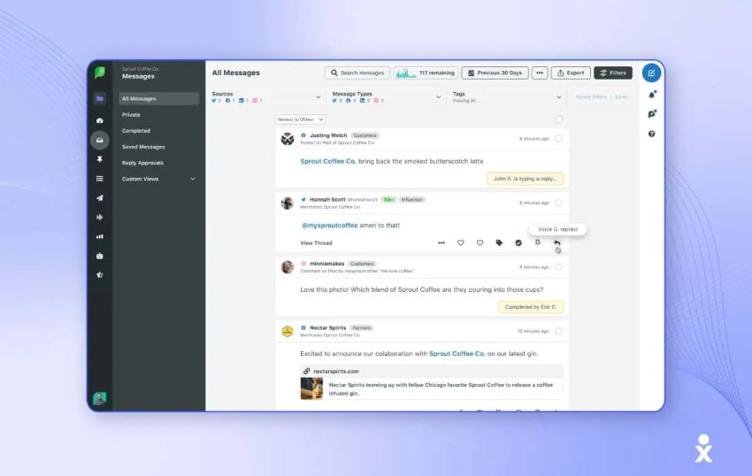The image size is (752, 476).
Task: Open the Nectar Spirits link preview thumbnail
Action: [x=311, y=388]
